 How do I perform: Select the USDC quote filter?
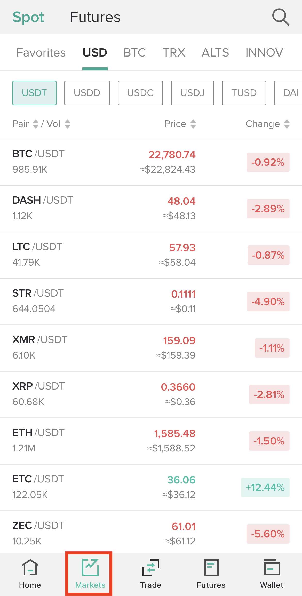(140, 93)
